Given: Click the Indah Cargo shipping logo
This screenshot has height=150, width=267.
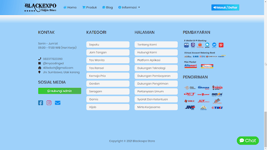Looking at the screenshot, I should point(217,95).
